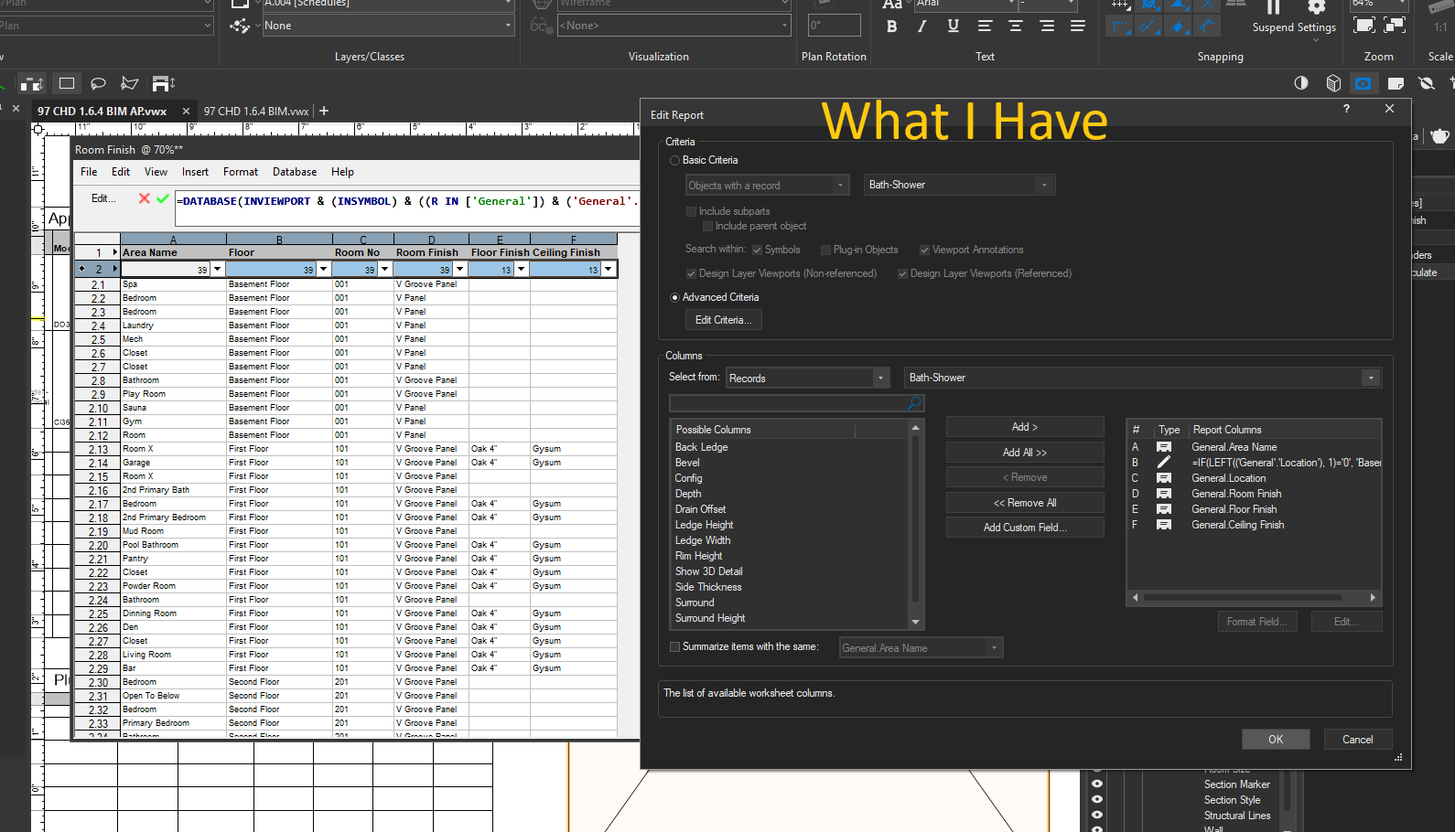Click the Add Custom Field button
This screenshot has width=1455, height=832.
[x=1024, y=528]
